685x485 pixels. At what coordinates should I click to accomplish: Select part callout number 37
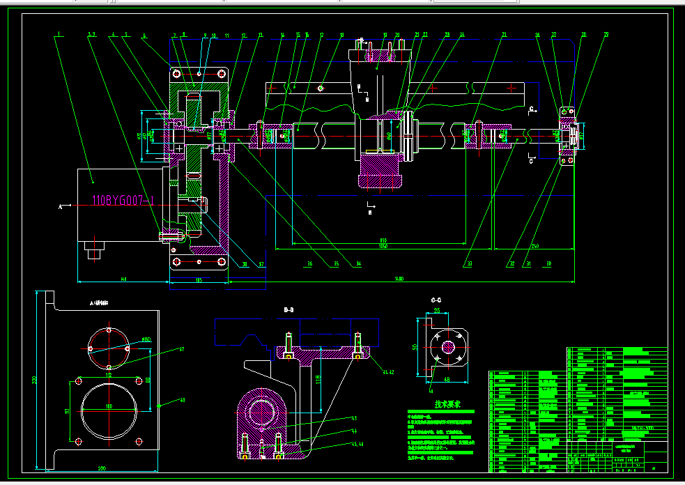[x=261, y=264]
